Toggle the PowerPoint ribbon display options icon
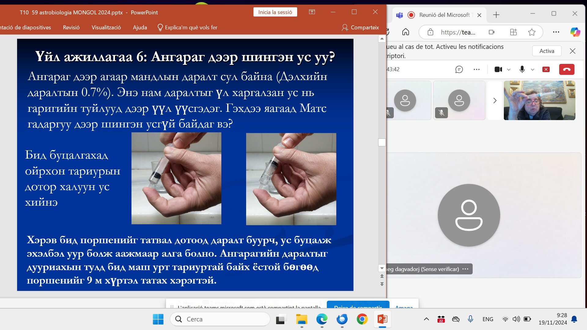The height and width of the screenshot is (330, 587). (x=312, y=12)
